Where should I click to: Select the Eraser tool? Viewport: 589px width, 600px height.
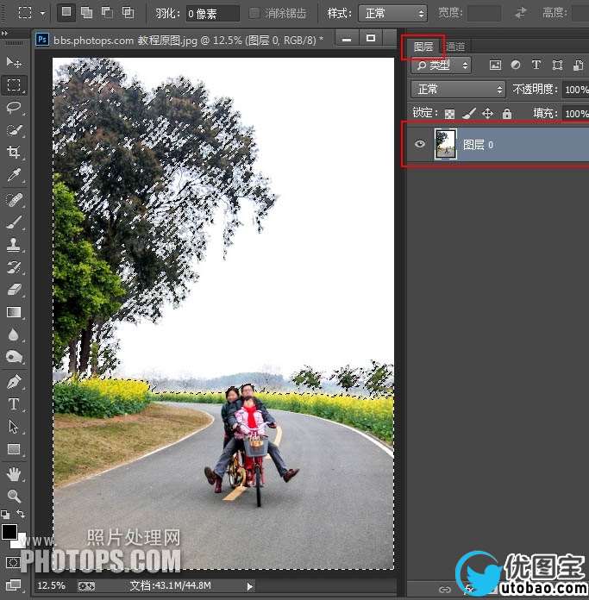pyautogui.click(x=14, y=290)
